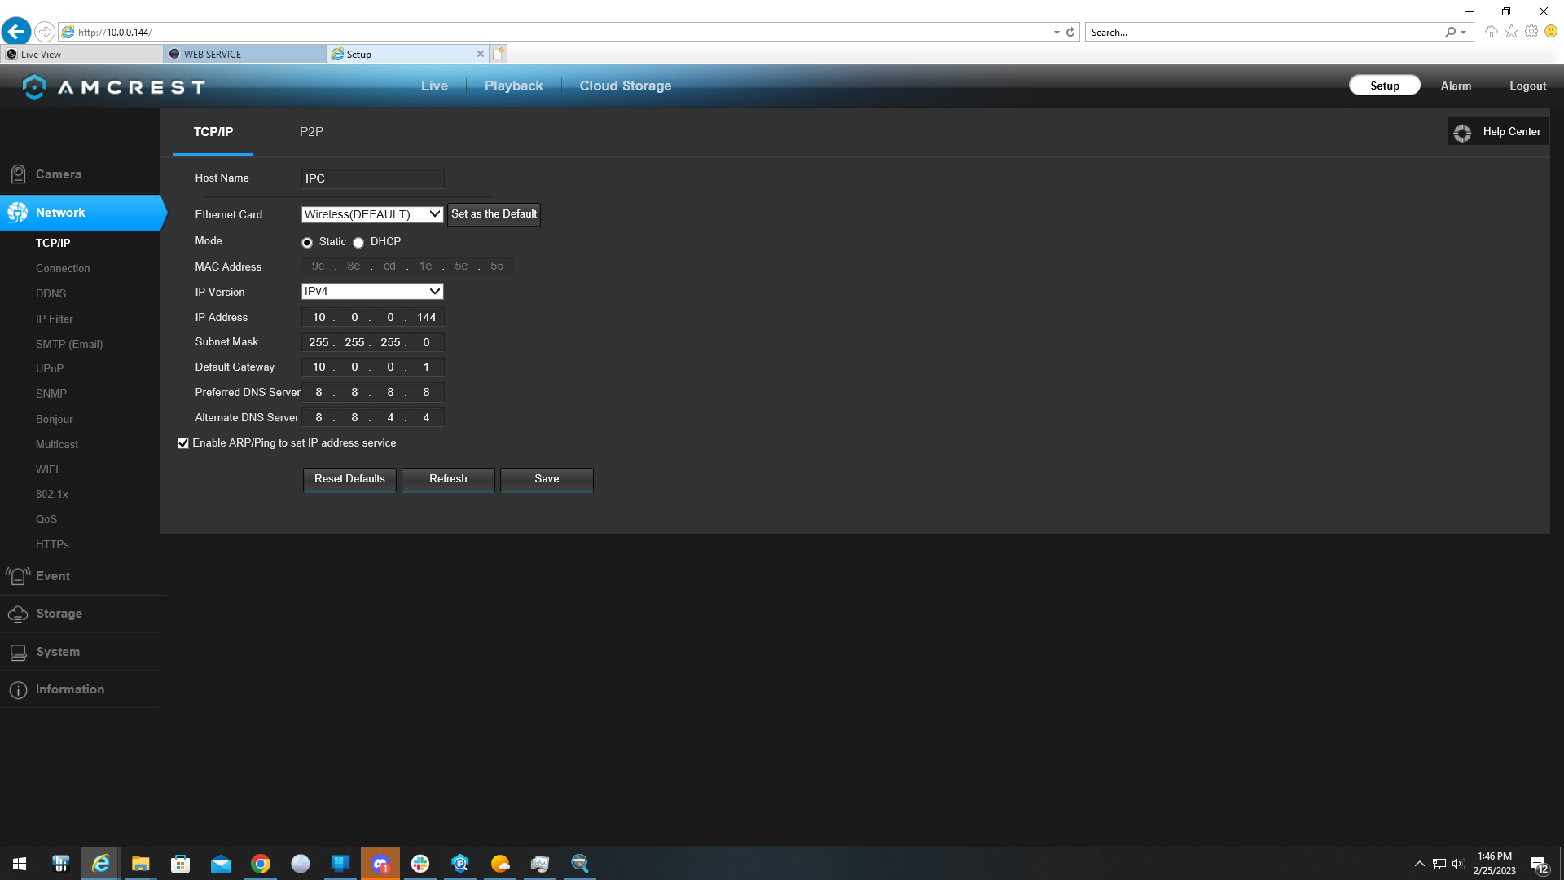
Task: Click the browser back arrow
Action: (16, 32)
